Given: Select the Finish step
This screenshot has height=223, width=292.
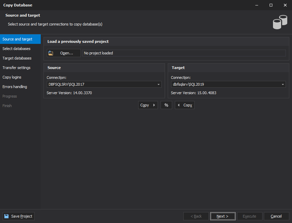Looking at the screenshot, I should (20, 106).
